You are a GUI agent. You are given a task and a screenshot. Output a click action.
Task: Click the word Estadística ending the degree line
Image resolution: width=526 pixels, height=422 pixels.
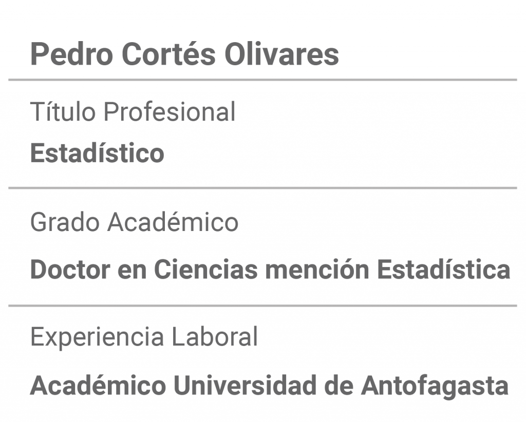coord(444,270)
